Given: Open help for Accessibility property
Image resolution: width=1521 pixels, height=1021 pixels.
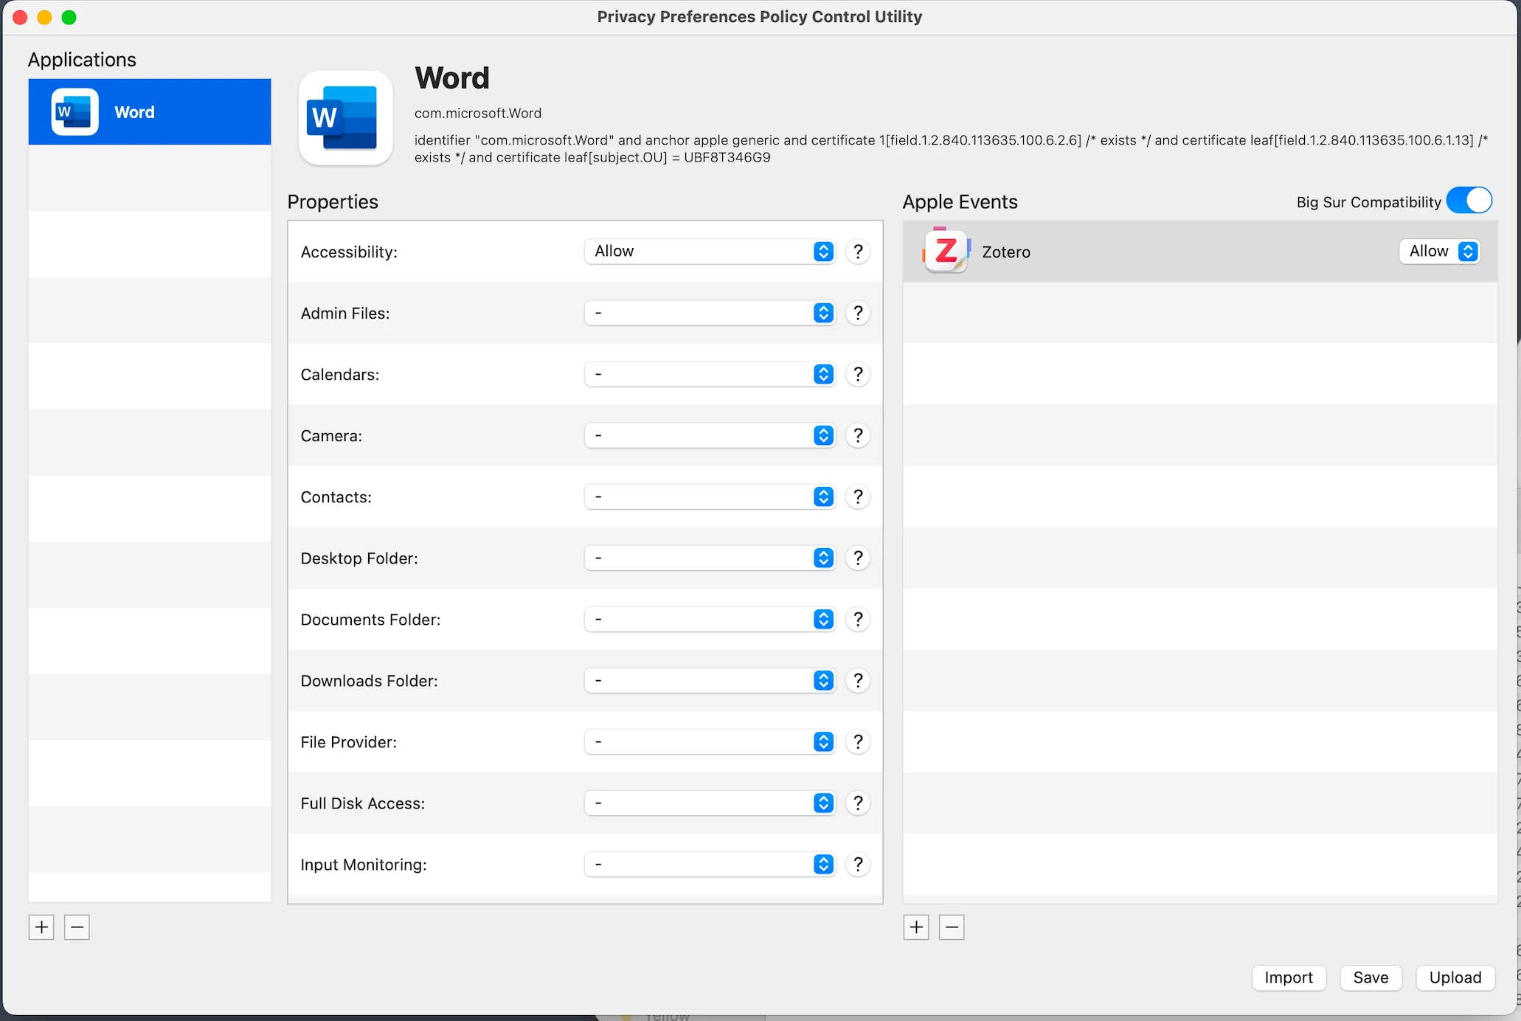Looking at the screenshot, I should (x=858, y=252).
